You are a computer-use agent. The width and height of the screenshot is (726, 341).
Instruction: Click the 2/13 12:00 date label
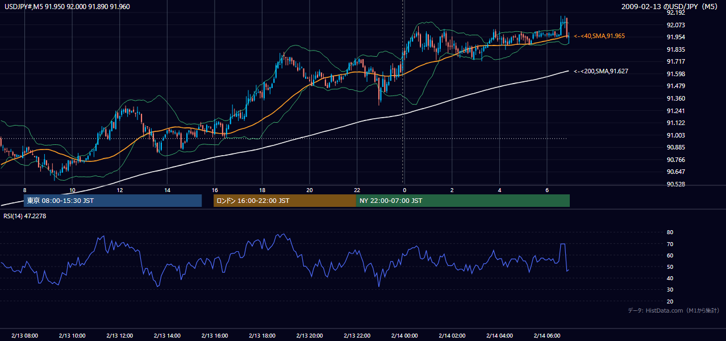coord(119,336)
